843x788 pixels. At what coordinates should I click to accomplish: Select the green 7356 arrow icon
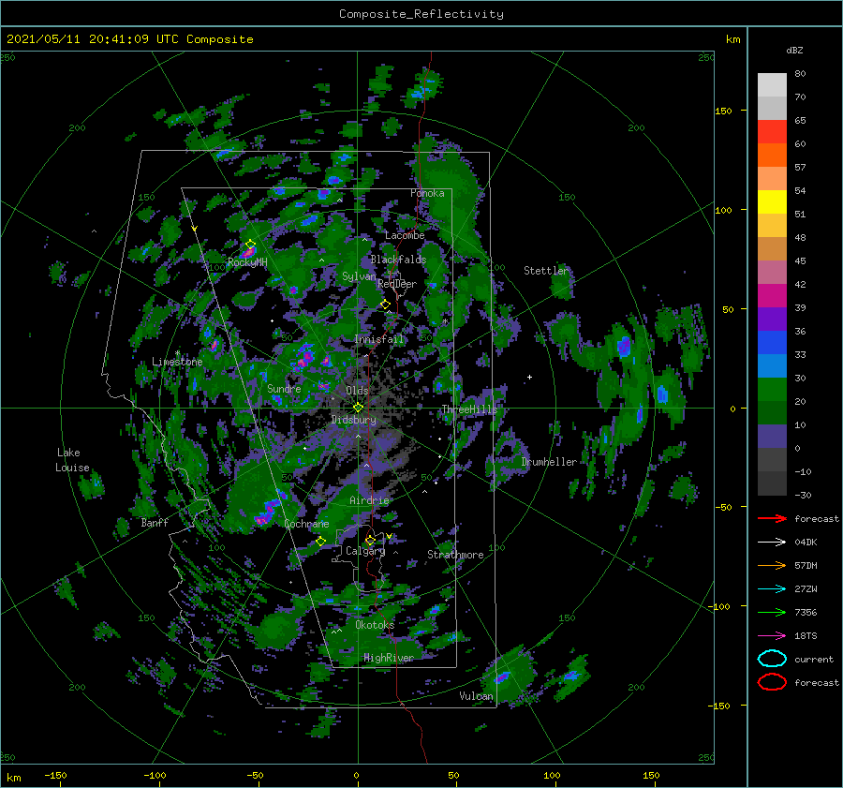pyautogui.click(x=772, y=612)
